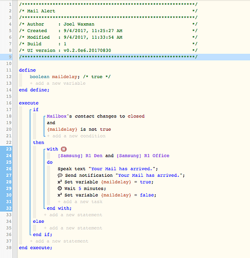
Task: Click line number 23 in gutter
Action: pyautogui.click(x=9, y=149)
